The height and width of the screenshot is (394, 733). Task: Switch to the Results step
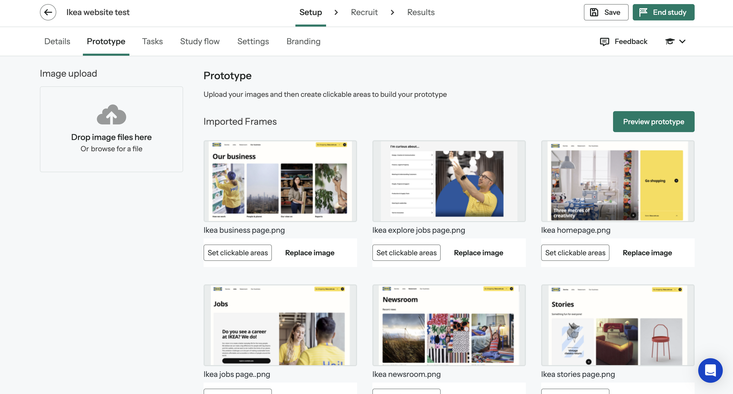pyautogui.click(x=421, y=12)
